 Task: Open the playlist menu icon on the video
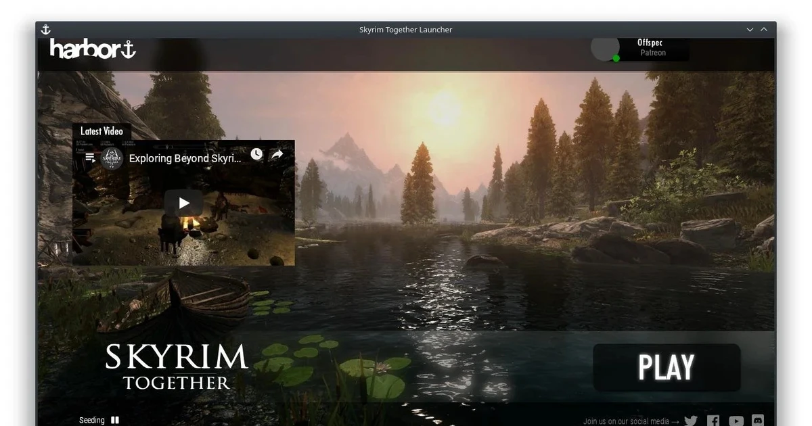(x=89, y=157)
